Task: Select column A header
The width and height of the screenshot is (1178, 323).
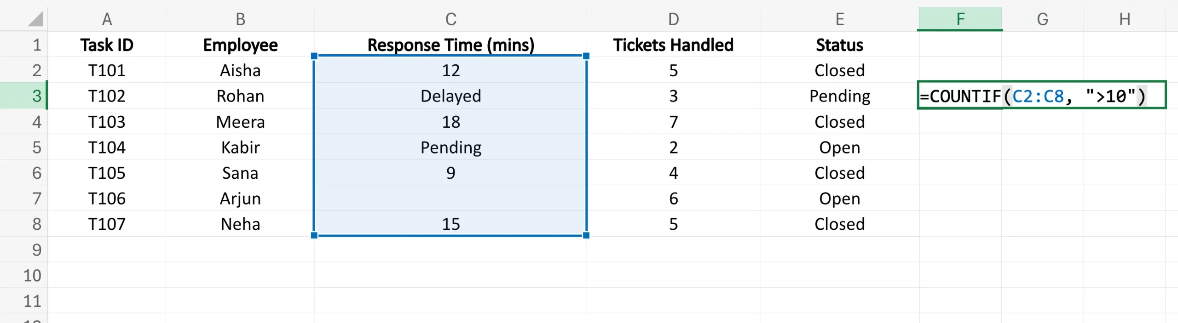Action: pyautogui.click(x=107, y=19)
